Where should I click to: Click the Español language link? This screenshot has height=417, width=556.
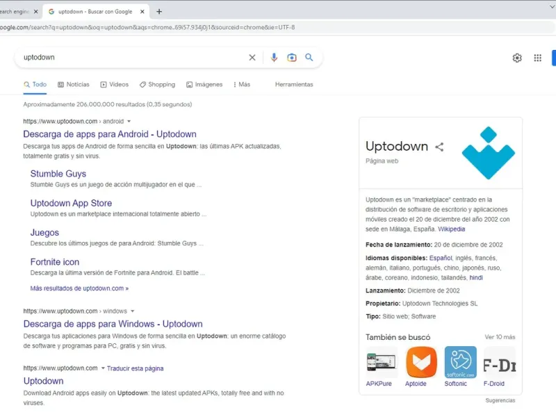click(441, 258)
